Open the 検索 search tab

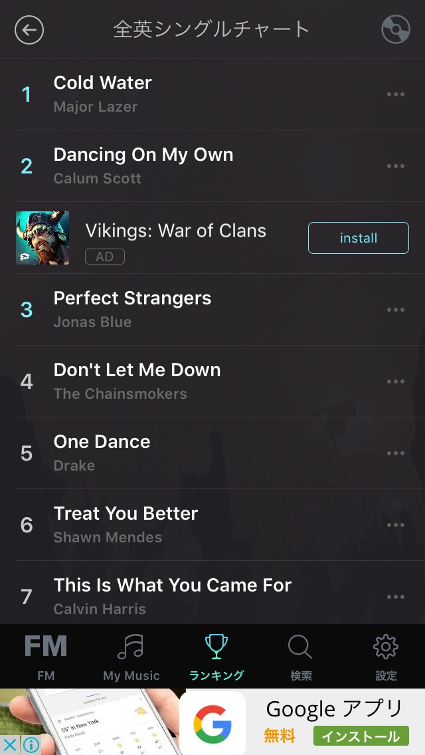click(301, 657)
